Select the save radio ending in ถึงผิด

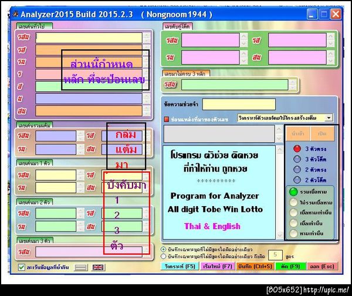[x=164, y=256]
